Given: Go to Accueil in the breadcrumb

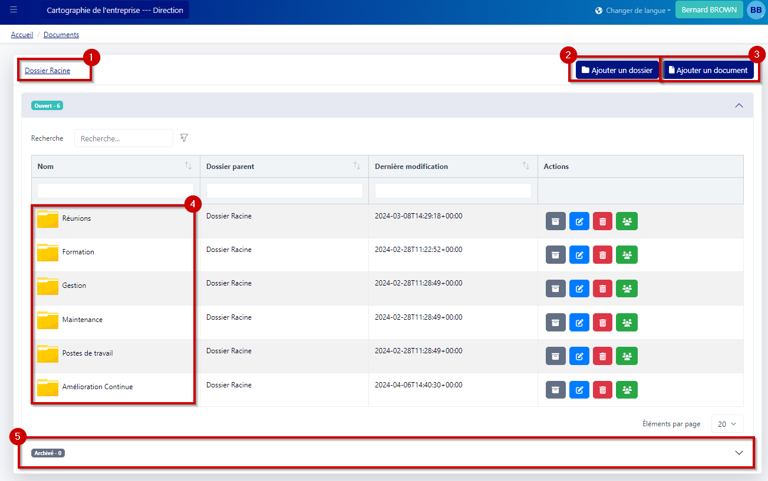Looking at the screenshot, I should 22,35.
